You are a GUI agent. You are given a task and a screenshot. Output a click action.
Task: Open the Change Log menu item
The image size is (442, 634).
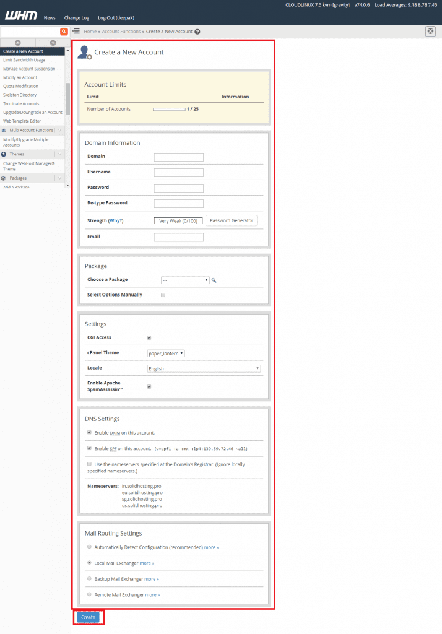pos(77,18)
